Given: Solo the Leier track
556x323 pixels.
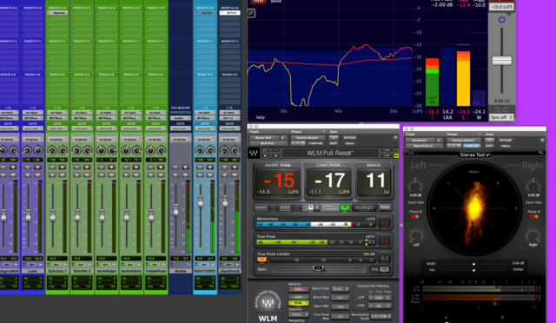Looking at the screenshot, I should click(x=27, y=175).
